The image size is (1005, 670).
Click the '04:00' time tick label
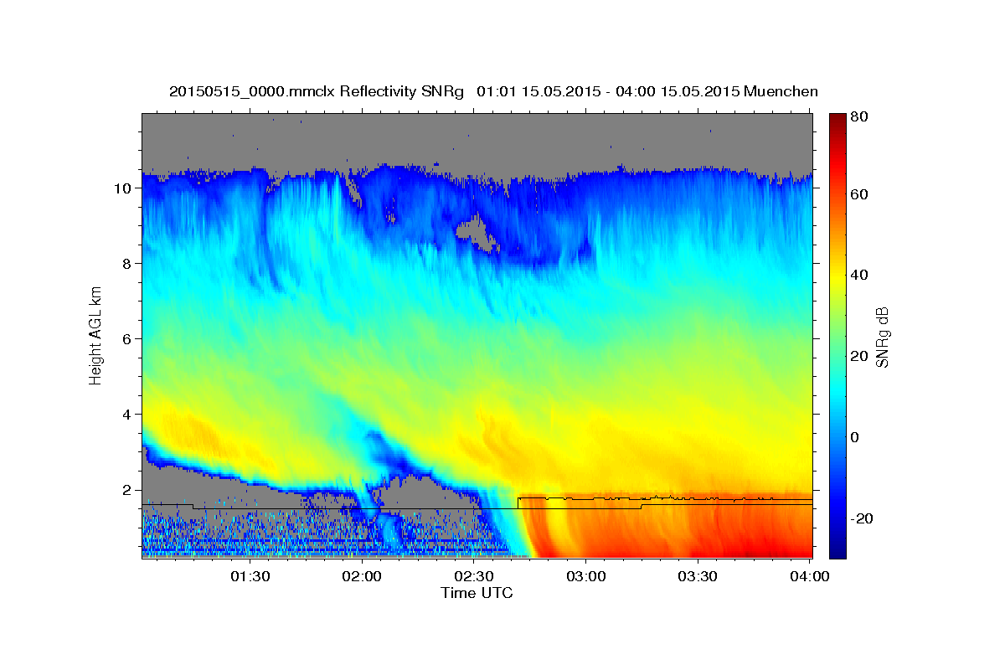click(810, 576)
